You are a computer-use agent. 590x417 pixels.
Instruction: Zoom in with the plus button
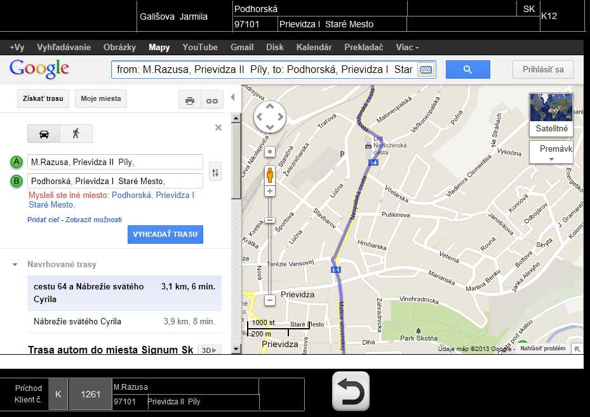(270, 192)
